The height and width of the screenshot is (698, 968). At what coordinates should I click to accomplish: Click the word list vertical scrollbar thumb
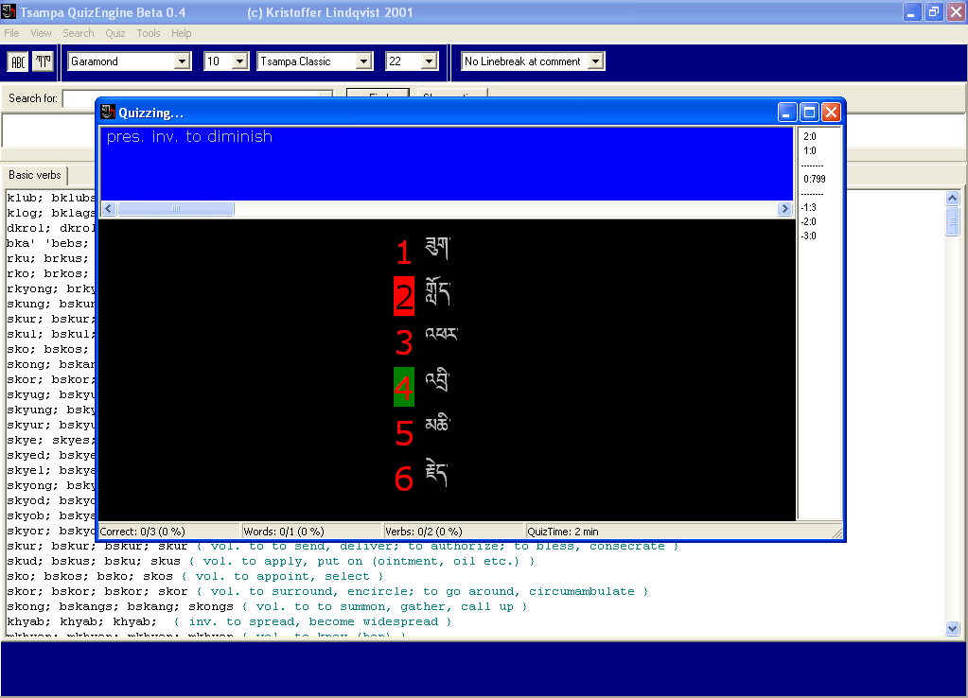pyautogui.click(x=952, y=221)
